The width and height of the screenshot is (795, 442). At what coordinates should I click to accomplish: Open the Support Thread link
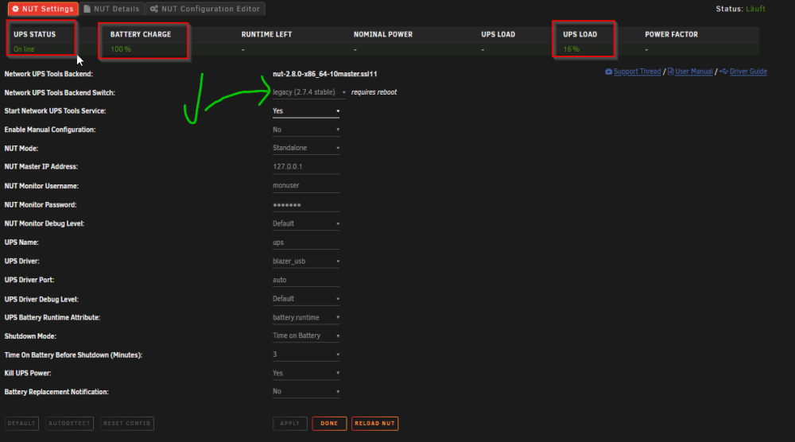pyautogui.click(x=637, y=72)
